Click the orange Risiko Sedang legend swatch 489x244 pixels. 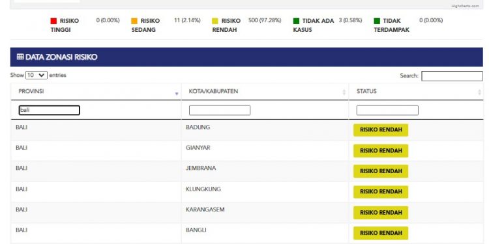click(134, 21)
